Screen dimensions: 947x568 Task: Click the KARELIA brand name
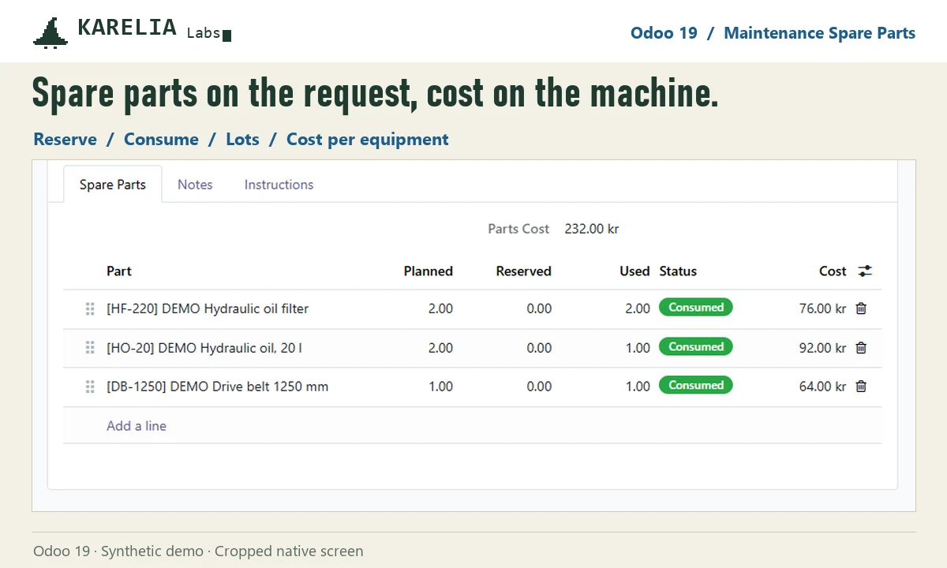tap(127, 28)
